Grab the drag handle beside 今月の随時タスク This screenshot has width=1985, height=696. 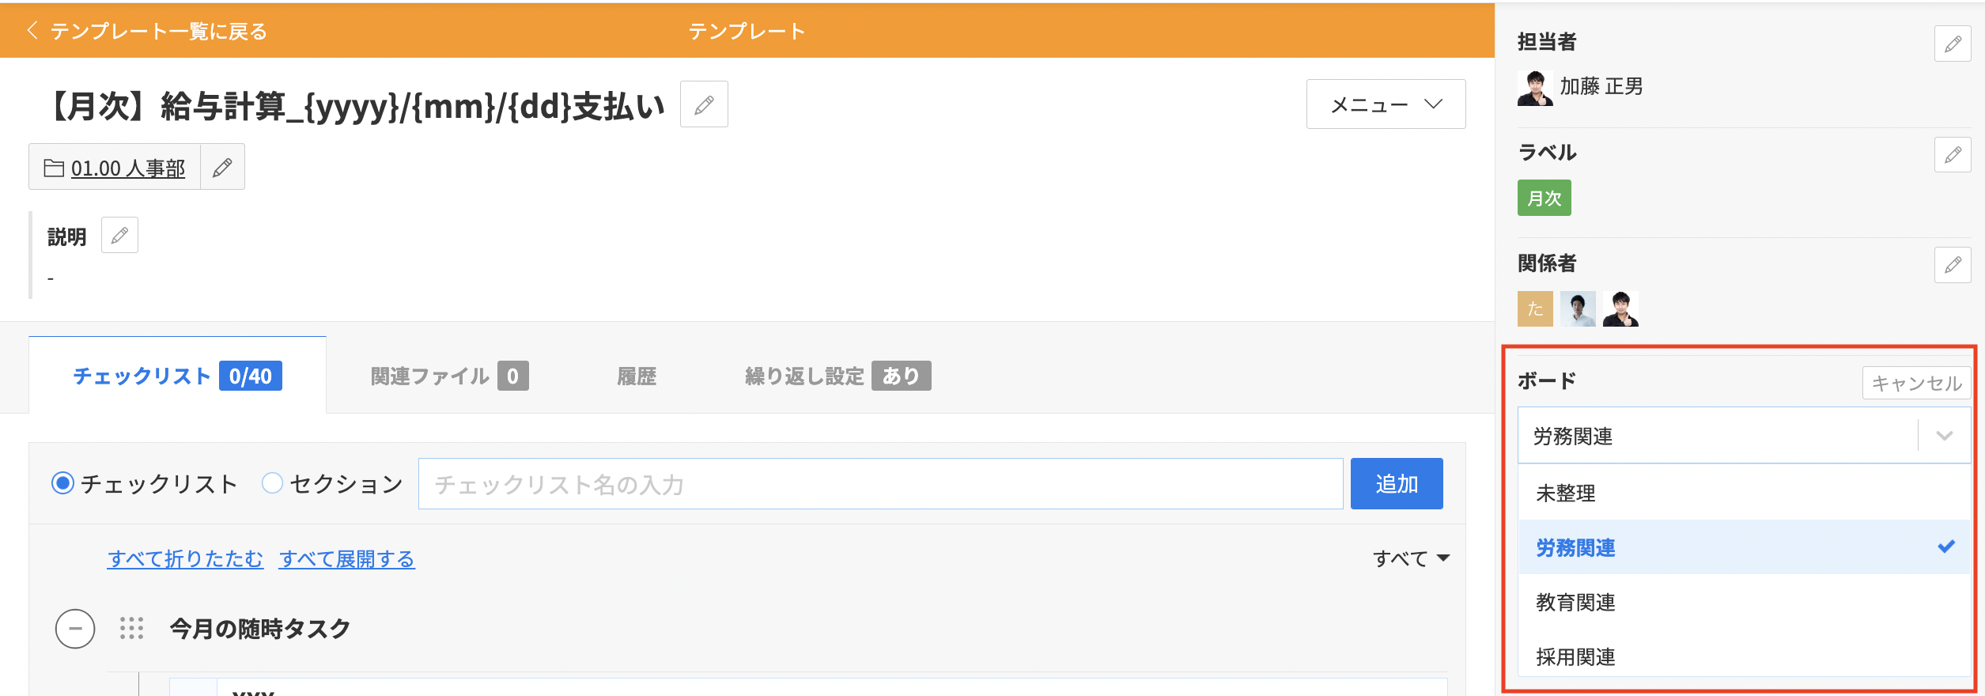click(x=131, y=629)
